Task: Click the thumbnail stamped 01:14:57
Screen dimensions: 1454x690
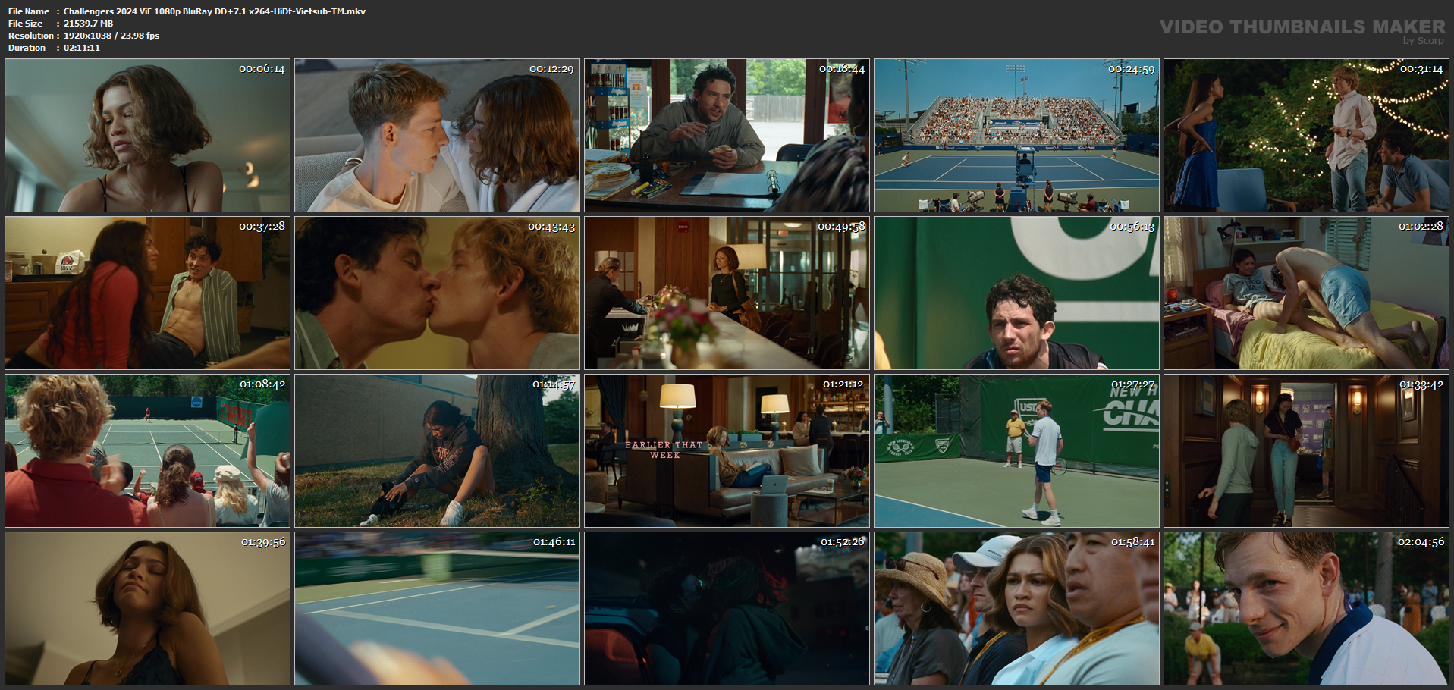Action: [x=438, y=450]
